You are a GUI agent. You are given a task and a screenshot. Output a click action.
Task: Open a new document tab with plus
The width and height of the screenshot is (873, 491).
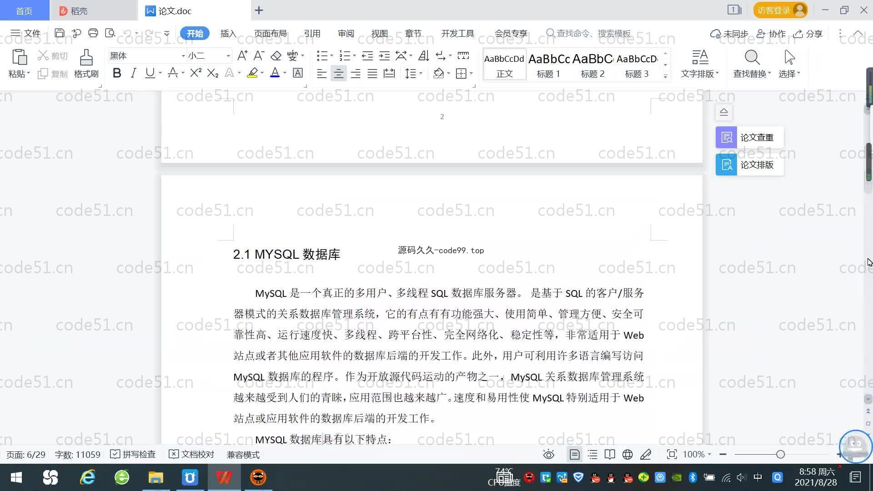[259, 10]
